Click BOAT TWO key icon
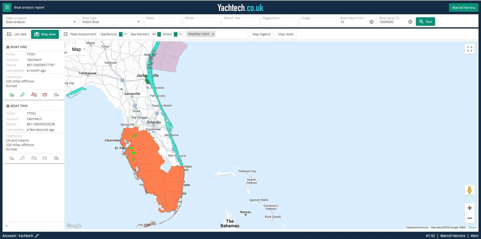The image size is (481, 239). click(x=22, y=158)
